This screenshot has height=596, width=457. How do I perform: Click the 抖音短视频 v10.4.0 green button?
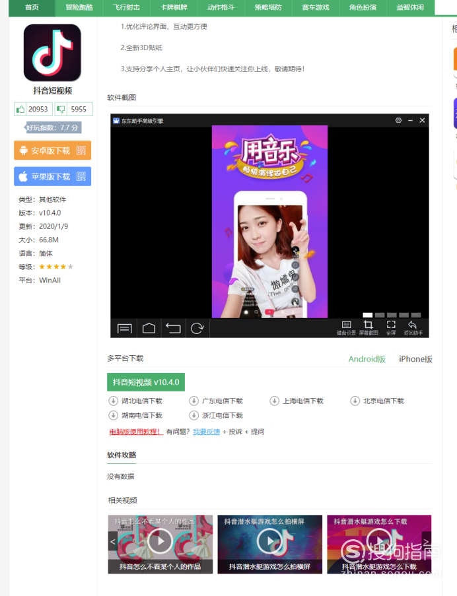click(146, 382)
